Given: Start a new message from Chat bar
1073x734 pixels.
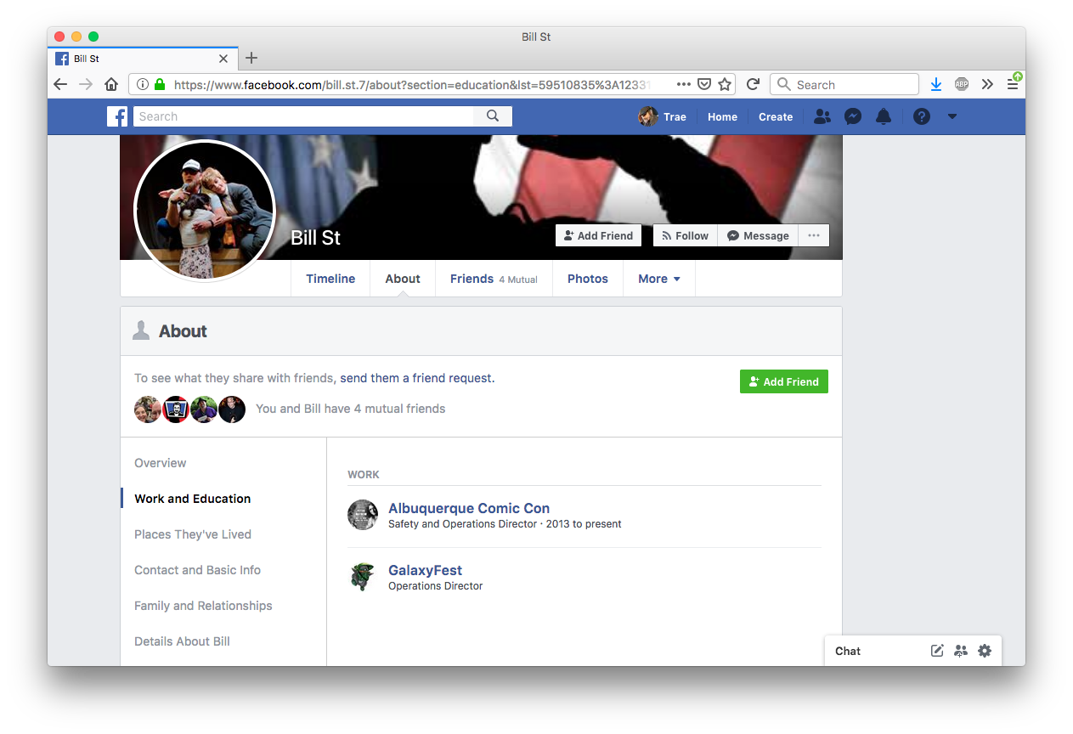Looking at the screenshot, I should click(937, 651).
